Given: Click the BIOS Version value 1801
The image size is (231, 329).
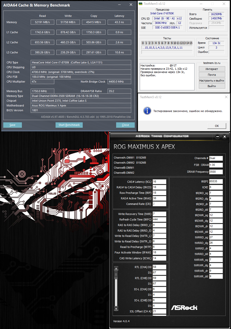Looking at the screenshot, I should pos(81,110).
